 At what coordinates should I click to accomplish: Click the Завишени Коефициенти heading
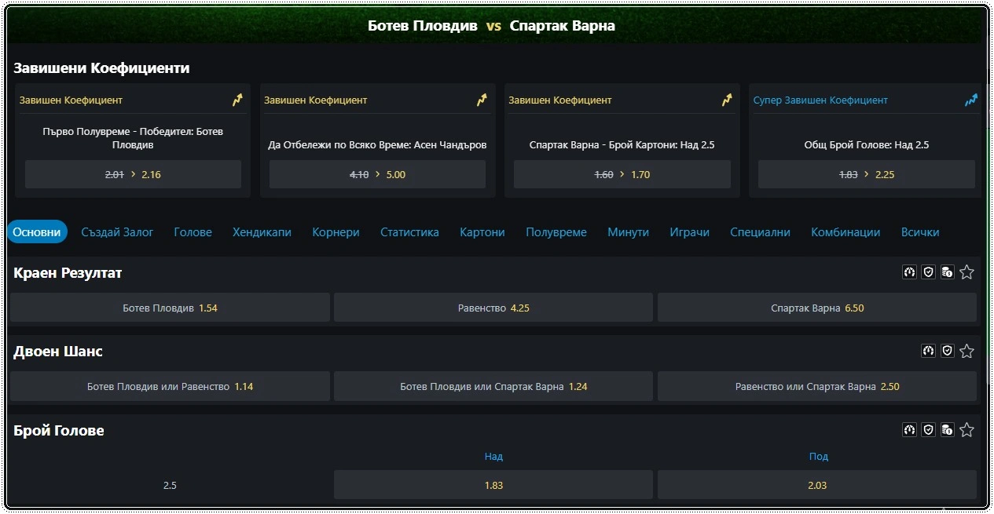pyautogui.click(x=101, y=68)
